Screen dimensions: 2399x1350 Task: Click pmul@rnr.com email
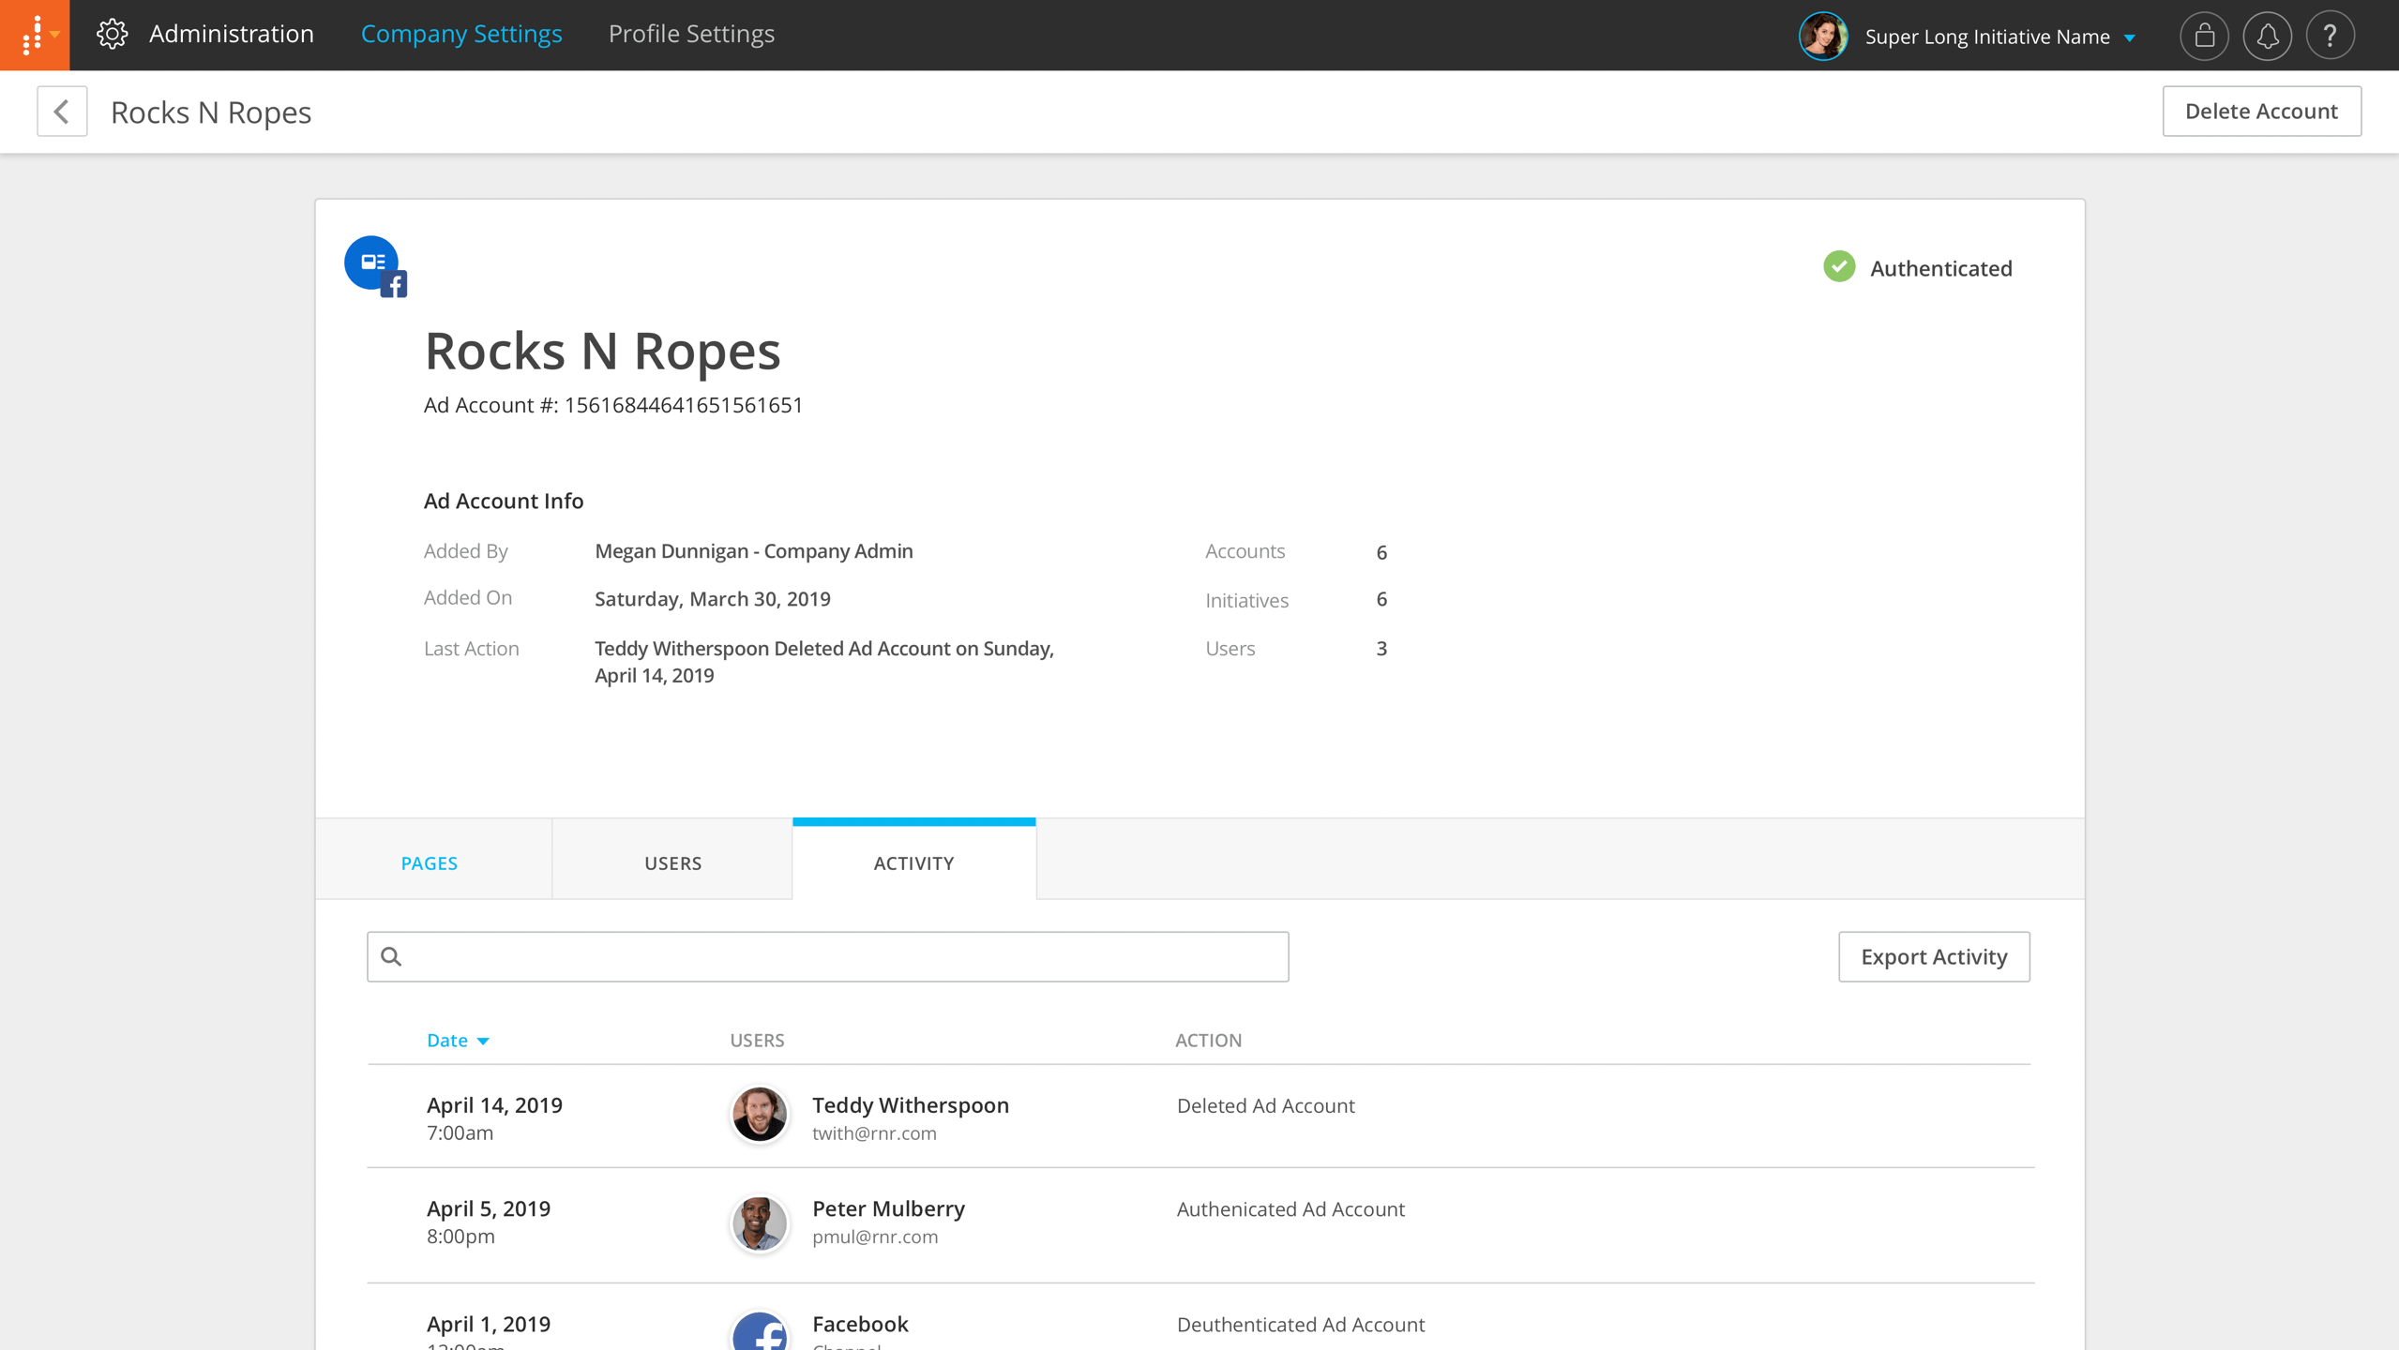tap(875, 1237)
